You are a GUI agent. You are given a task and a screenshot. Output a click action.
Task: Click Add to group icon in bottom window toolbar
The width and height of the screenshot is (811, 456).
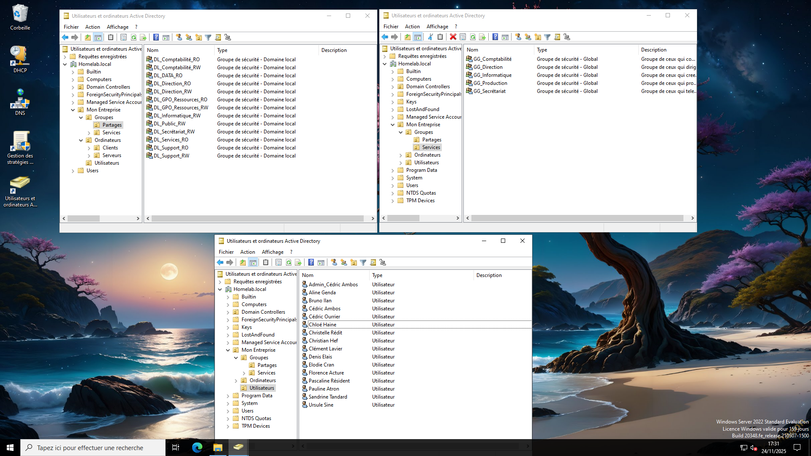pyautogui.click(x=383, y=263)
